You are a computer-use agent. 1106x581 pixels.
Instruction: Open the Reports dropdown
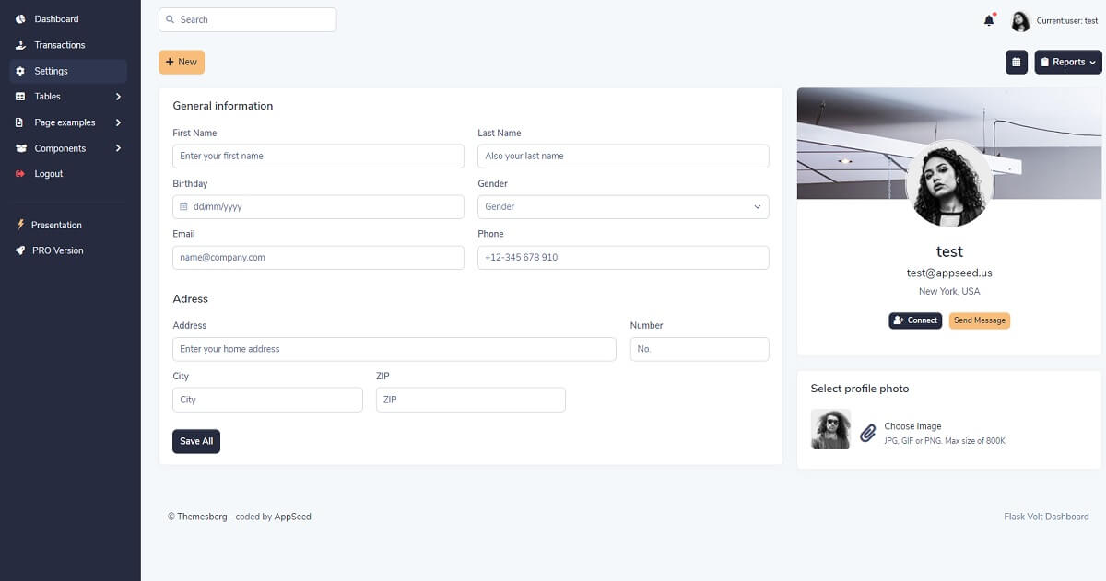1066,62
